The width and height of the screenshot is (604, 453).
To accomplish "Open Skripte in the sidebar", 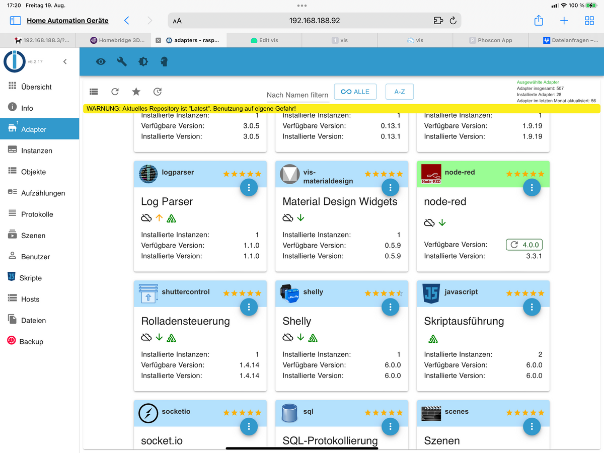I will pyautogui.click(x=39, y=277).
